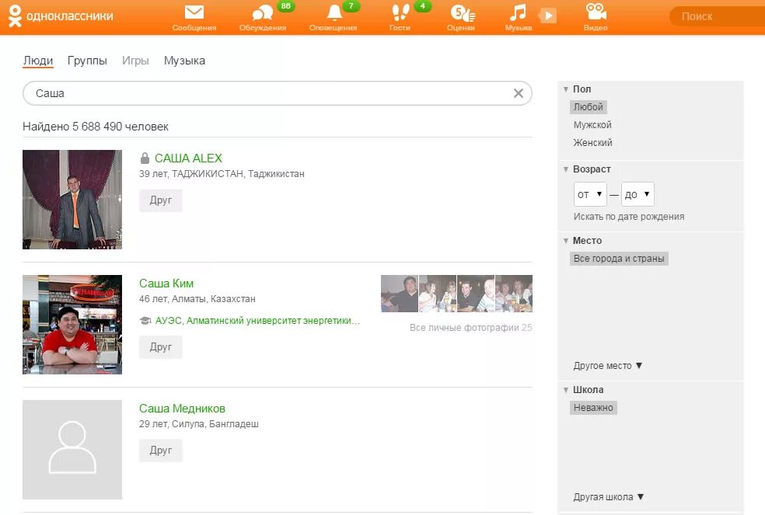
Task: Select Неважно school option
Action: (x=593, y=408)
